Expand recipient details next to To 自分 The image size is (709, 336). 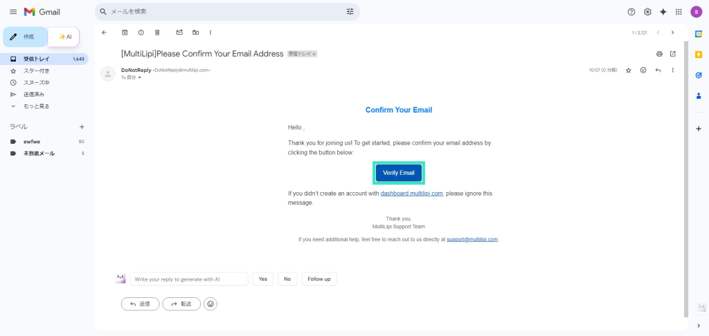pyautogui.click(x=140, y=77)
